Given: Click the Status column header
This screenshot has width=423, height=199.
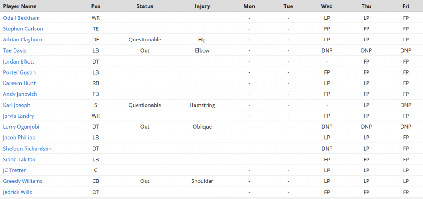Looking at the screenshot, I should 145,6.
